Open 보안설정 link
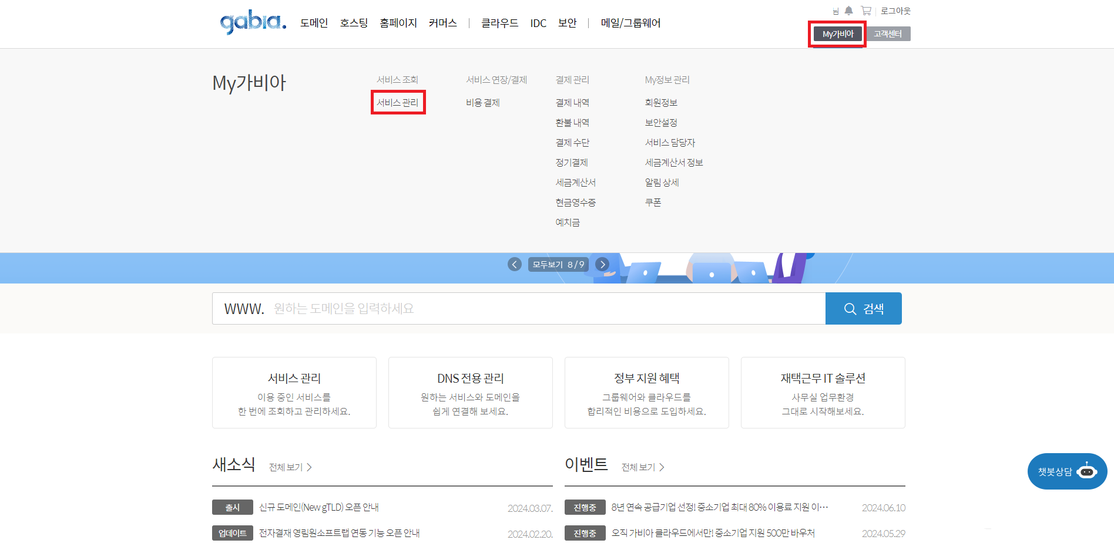 coord(661,123)
